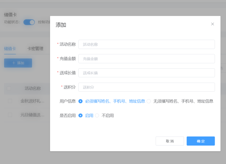The width and height of the screenshot is (226, 164).
Task: Click the 金秋送好礼 activity name
Action: [x=33, y=101]
